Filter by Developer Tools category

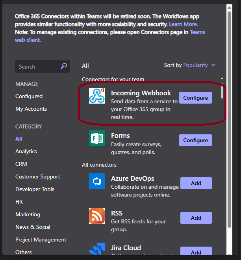tap(35, 189)
